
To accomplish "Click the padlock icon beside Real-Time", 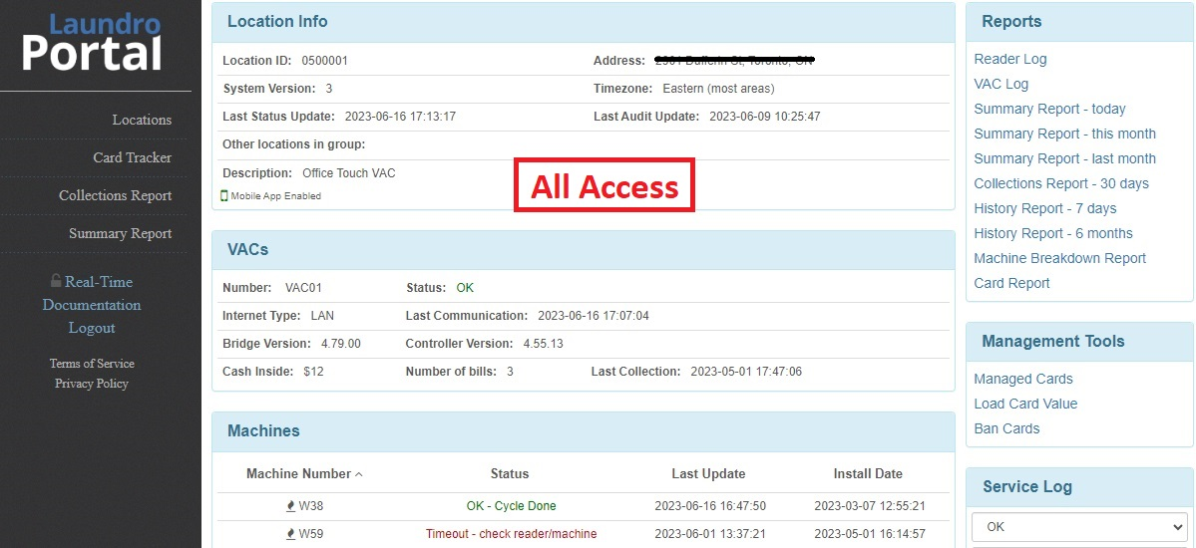I will [x=56, y=281].
